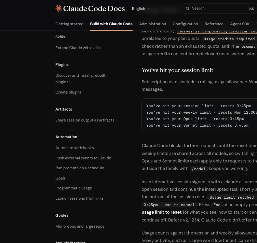Click the Claude starburst logo icon

tap(59, 9)
